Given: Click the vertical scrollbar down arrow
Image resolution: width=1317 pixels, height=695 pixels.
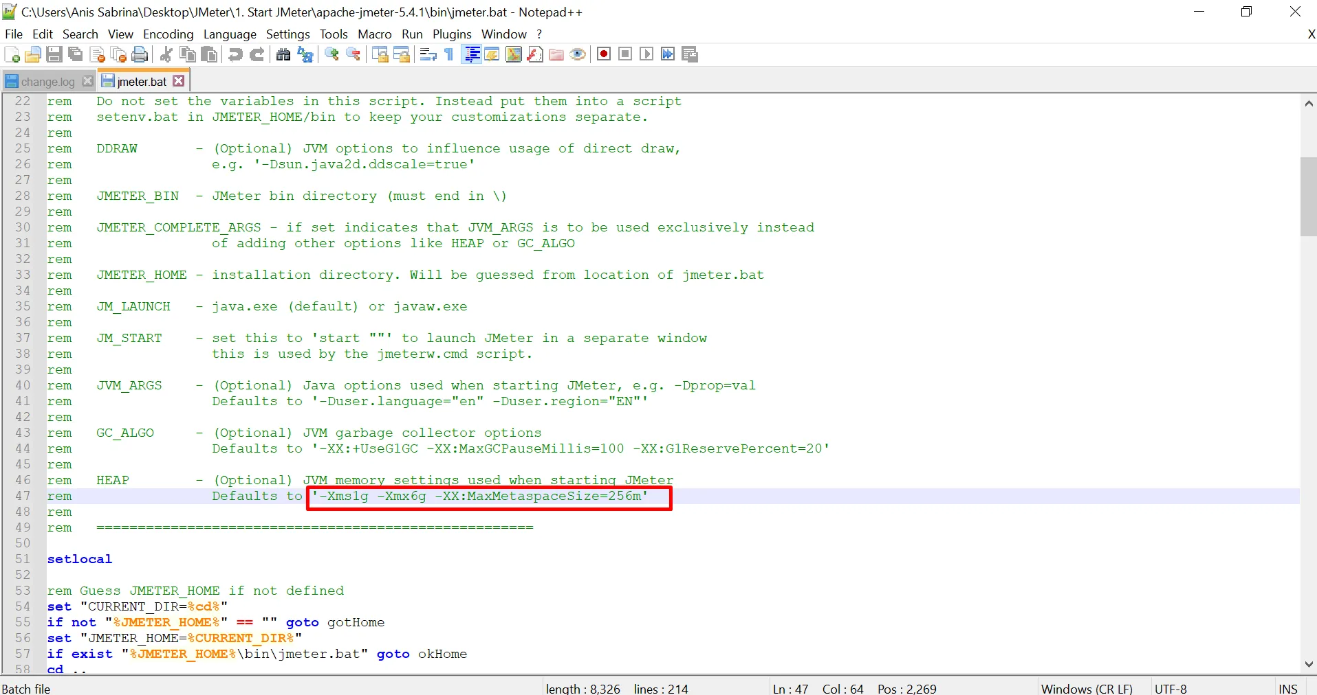Looking at the screenshot, I should point(1309,664).
